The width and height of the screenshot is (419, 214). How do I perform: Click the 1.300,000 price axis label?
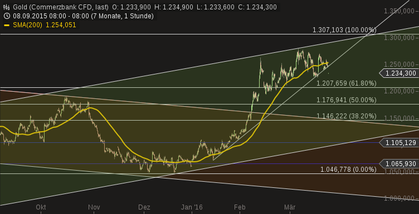[x=399, y=38]
